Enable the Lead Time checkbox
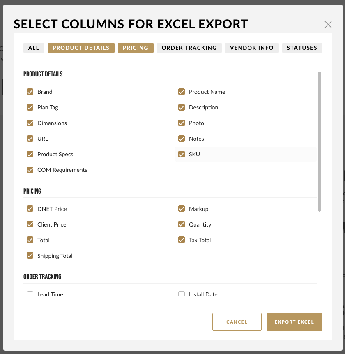Screen dimensions: 345x354 pos(30,294)
